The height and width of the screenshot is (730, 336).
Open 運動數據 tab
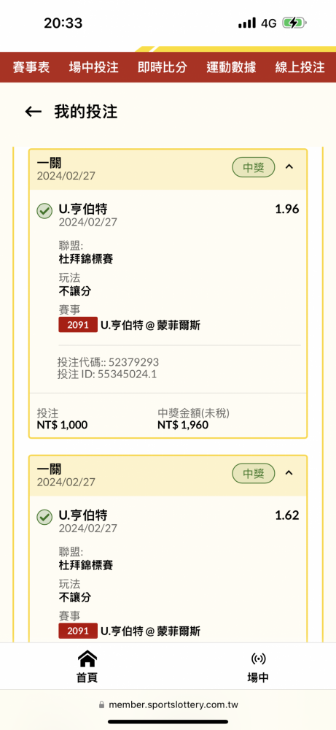coord(232,67)
